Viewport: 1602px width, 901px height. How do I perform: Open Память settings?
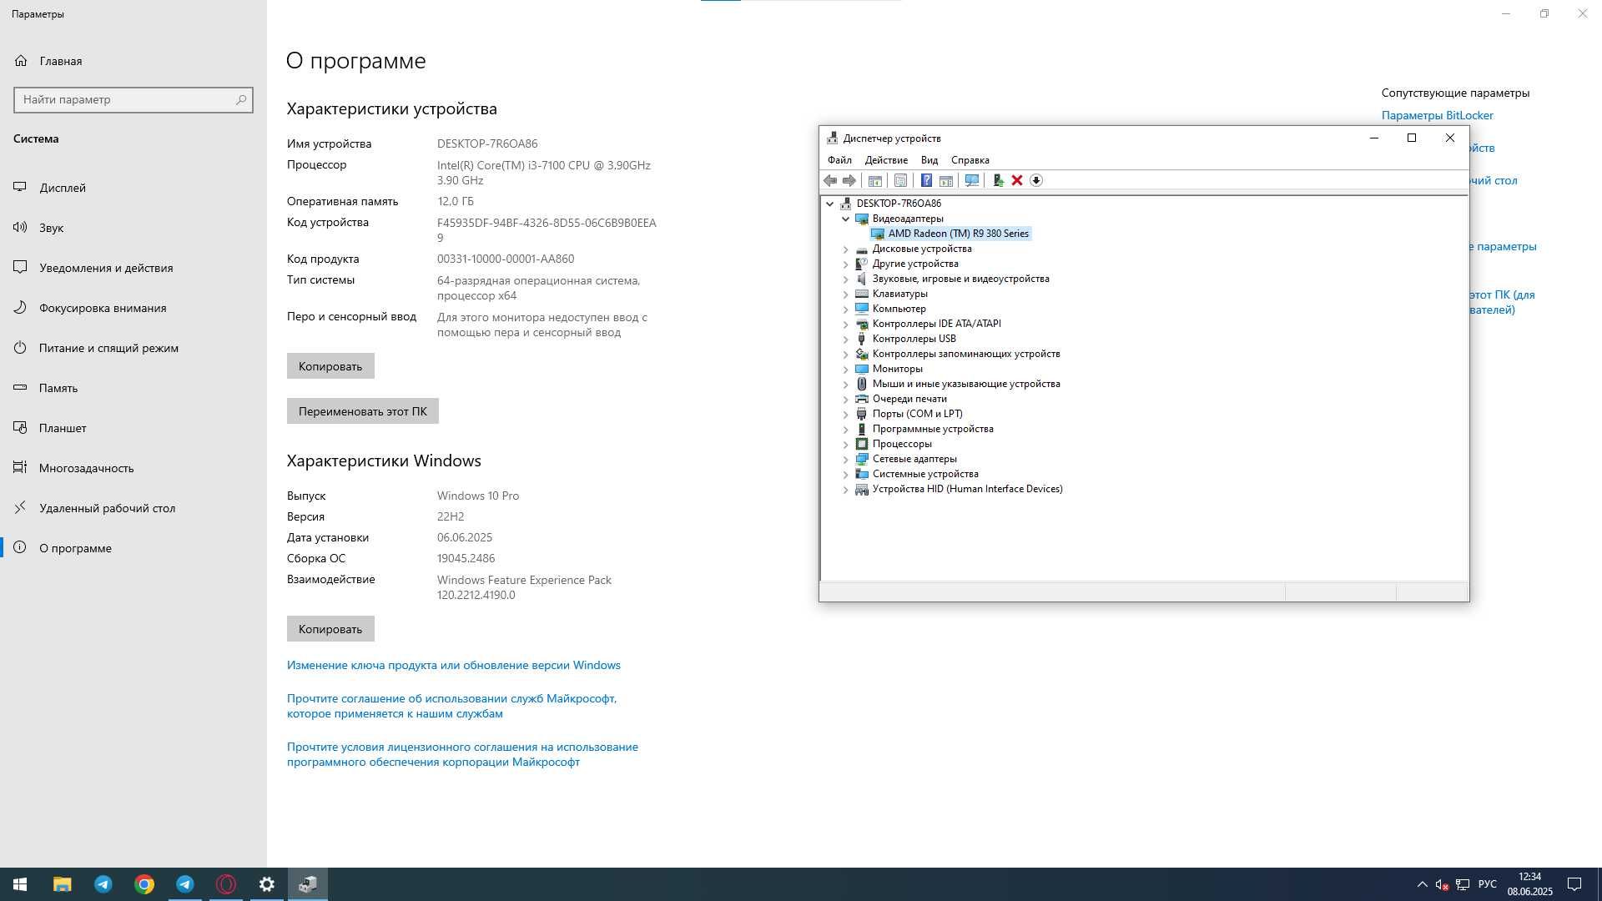133,388
